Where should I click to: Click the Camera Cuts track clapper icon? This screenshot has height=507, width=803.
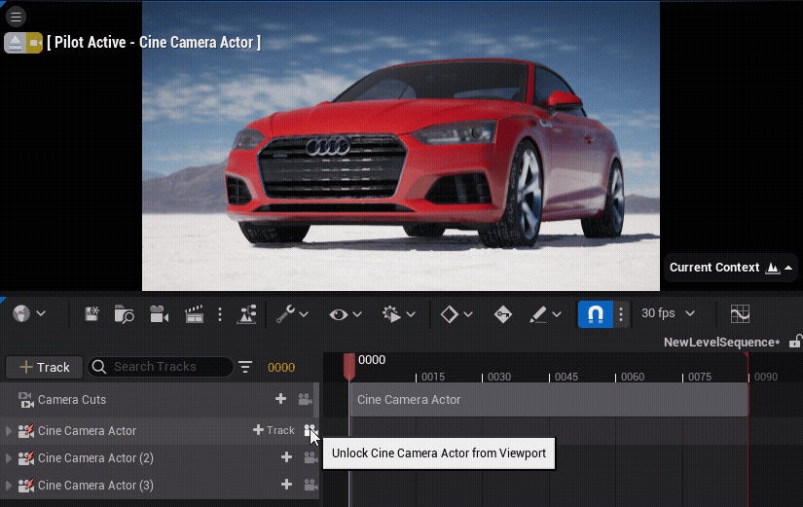tap(25, 399)
